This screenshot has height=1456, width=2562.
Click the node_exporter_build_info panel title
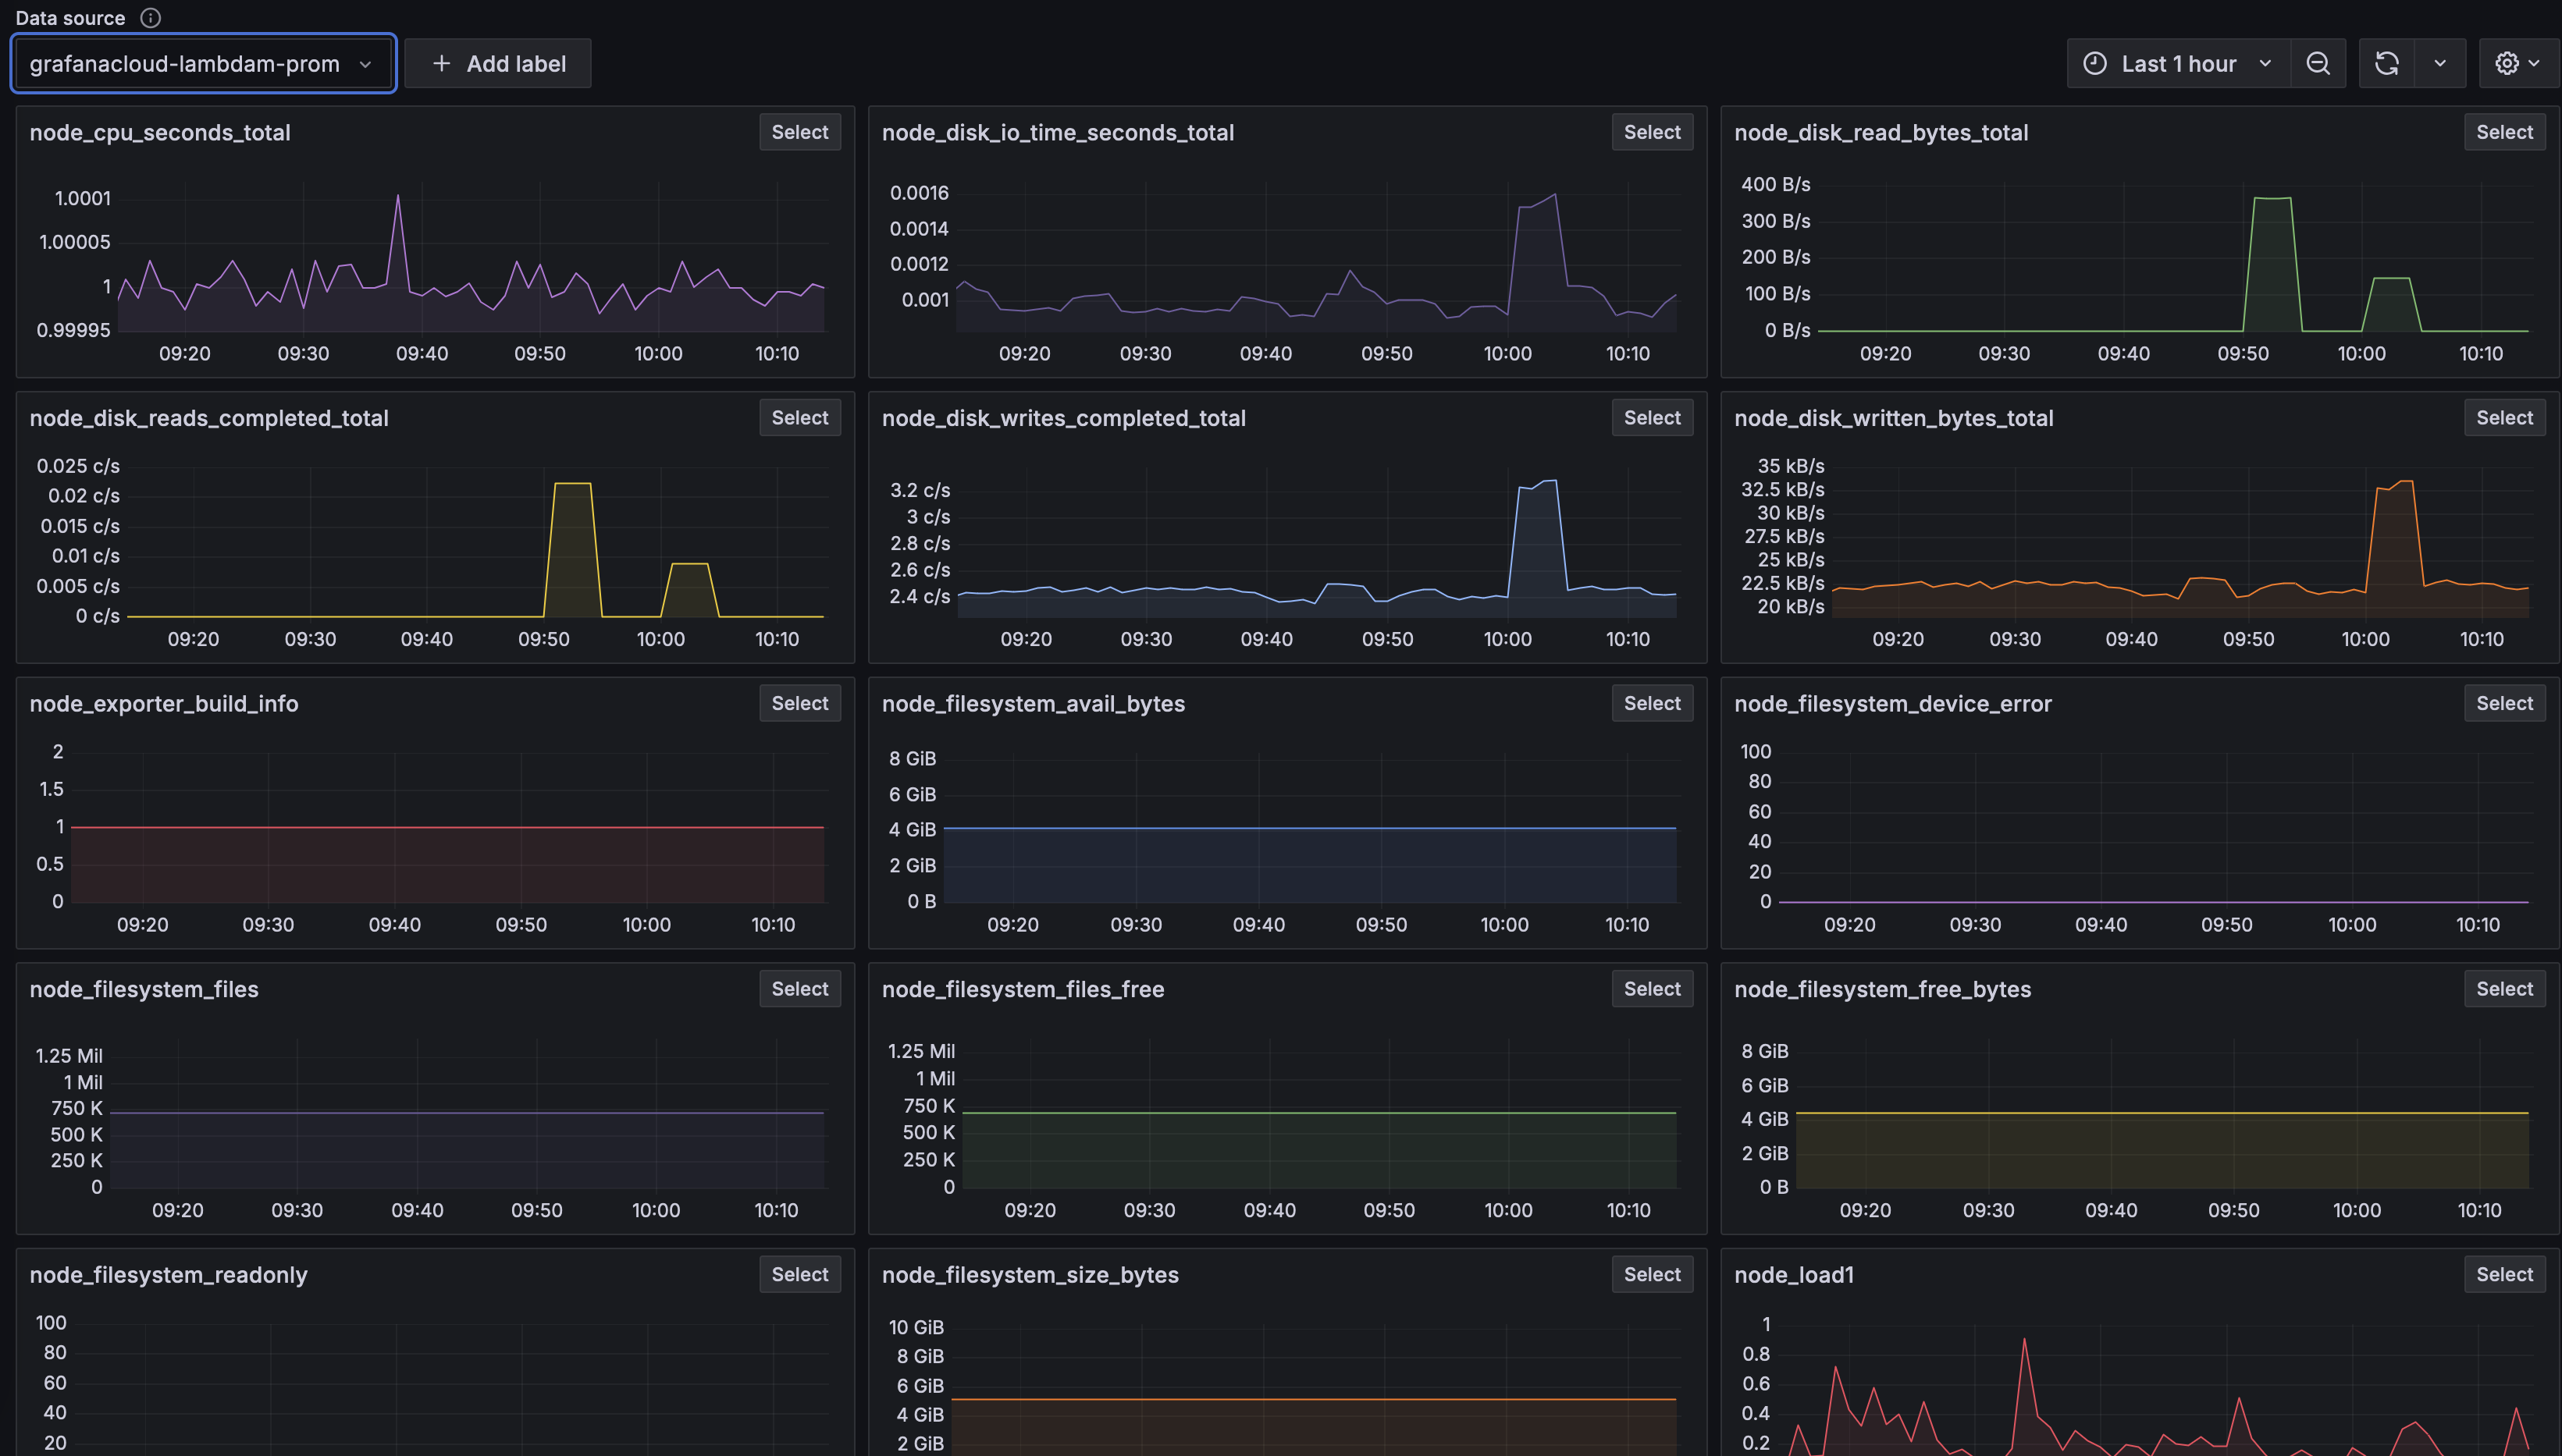click(x=164, y=703)
